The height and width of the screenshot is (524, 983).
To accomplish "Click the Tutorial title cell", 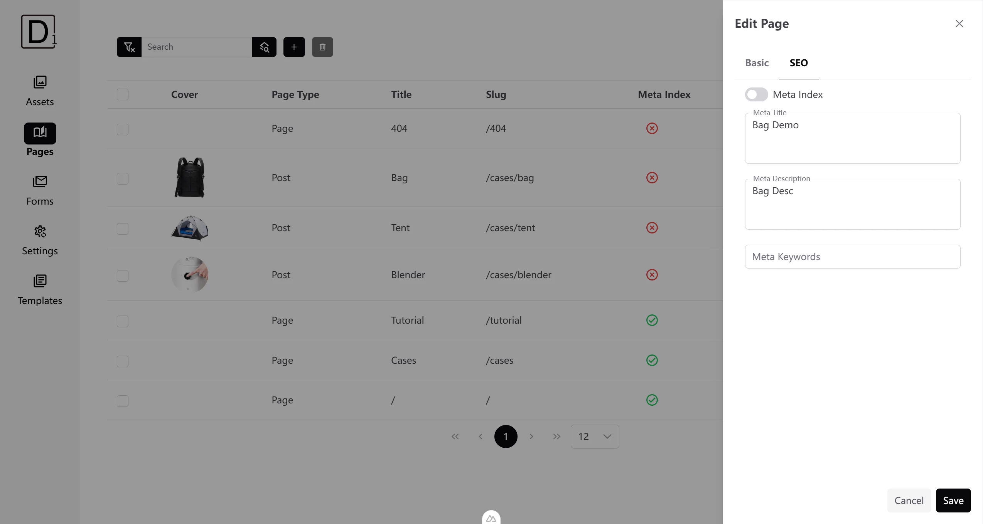I will 407,320.
